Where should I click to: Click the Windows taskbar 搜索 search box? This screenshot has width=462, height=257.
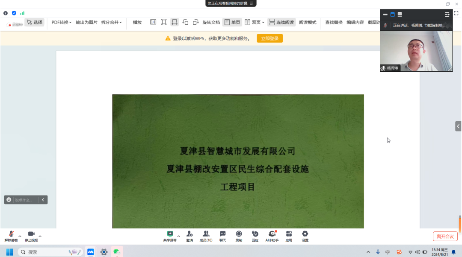[x=50, y=252]
